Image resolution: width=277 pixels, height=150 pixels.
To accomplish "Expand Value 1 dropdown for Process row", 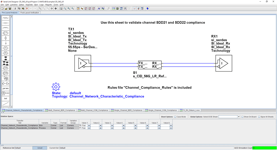I will point(89,128).
